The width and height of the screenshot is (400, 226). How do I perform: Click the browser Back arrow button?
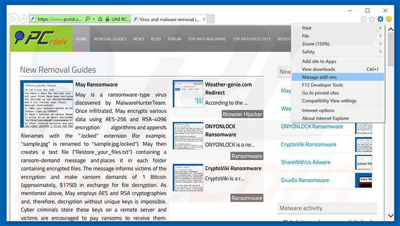click(13, 19)
